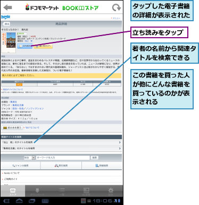Tap the honto logo
Viewport: 199px width, 205px height.
click(6, 17)
